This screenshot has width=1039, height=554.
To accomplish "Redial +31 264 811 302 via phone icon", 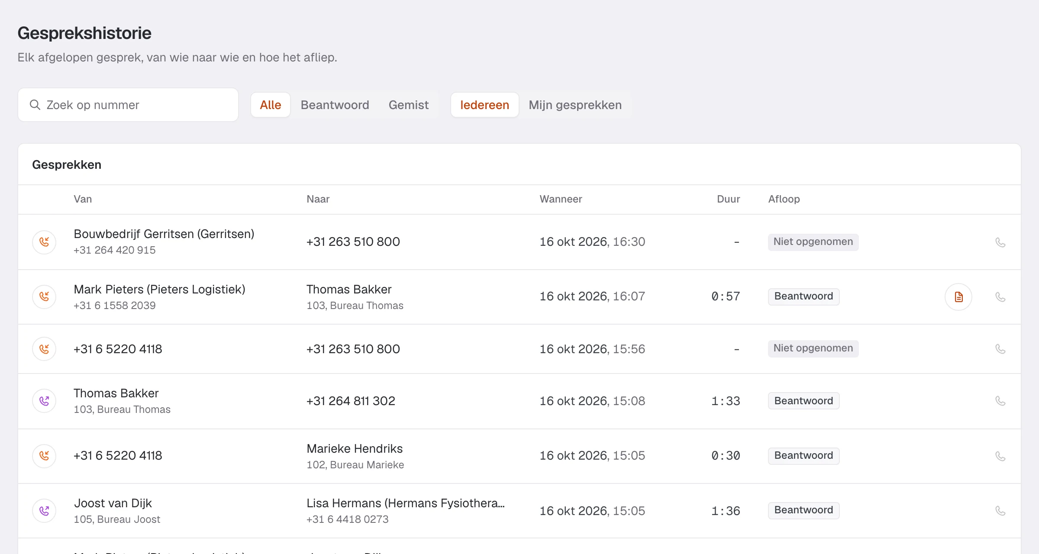I will pos(1000,401).
